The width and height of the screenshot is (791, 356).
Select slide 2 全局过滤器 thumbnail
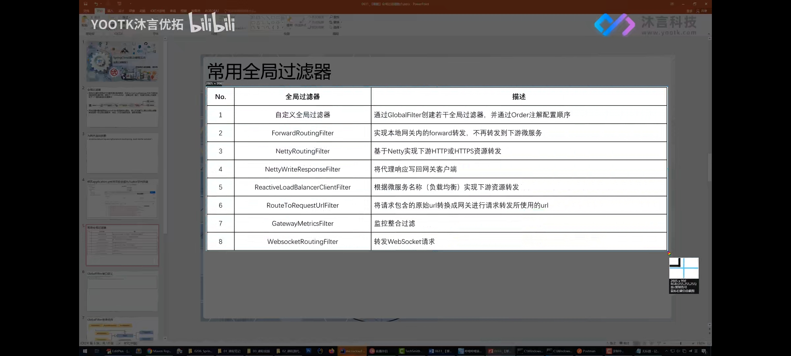click(122, 107)
